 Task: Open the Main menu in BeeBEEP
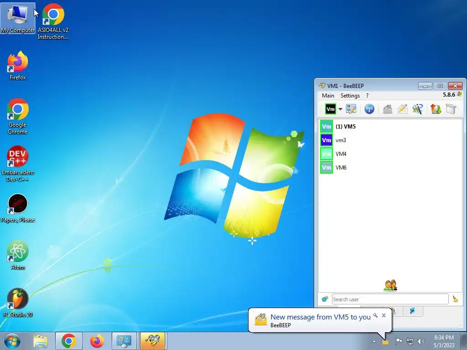tap(328, 96)
